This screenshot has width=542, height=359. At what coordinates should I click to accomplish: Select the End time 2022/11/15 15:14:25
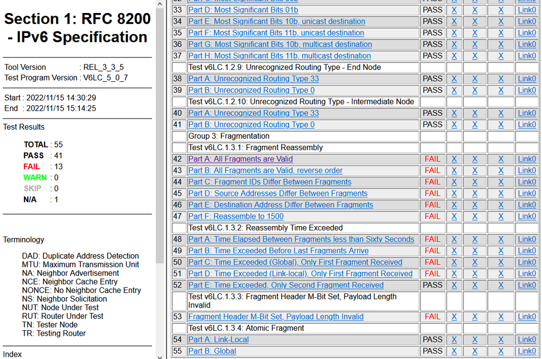[x=61, y=108]
